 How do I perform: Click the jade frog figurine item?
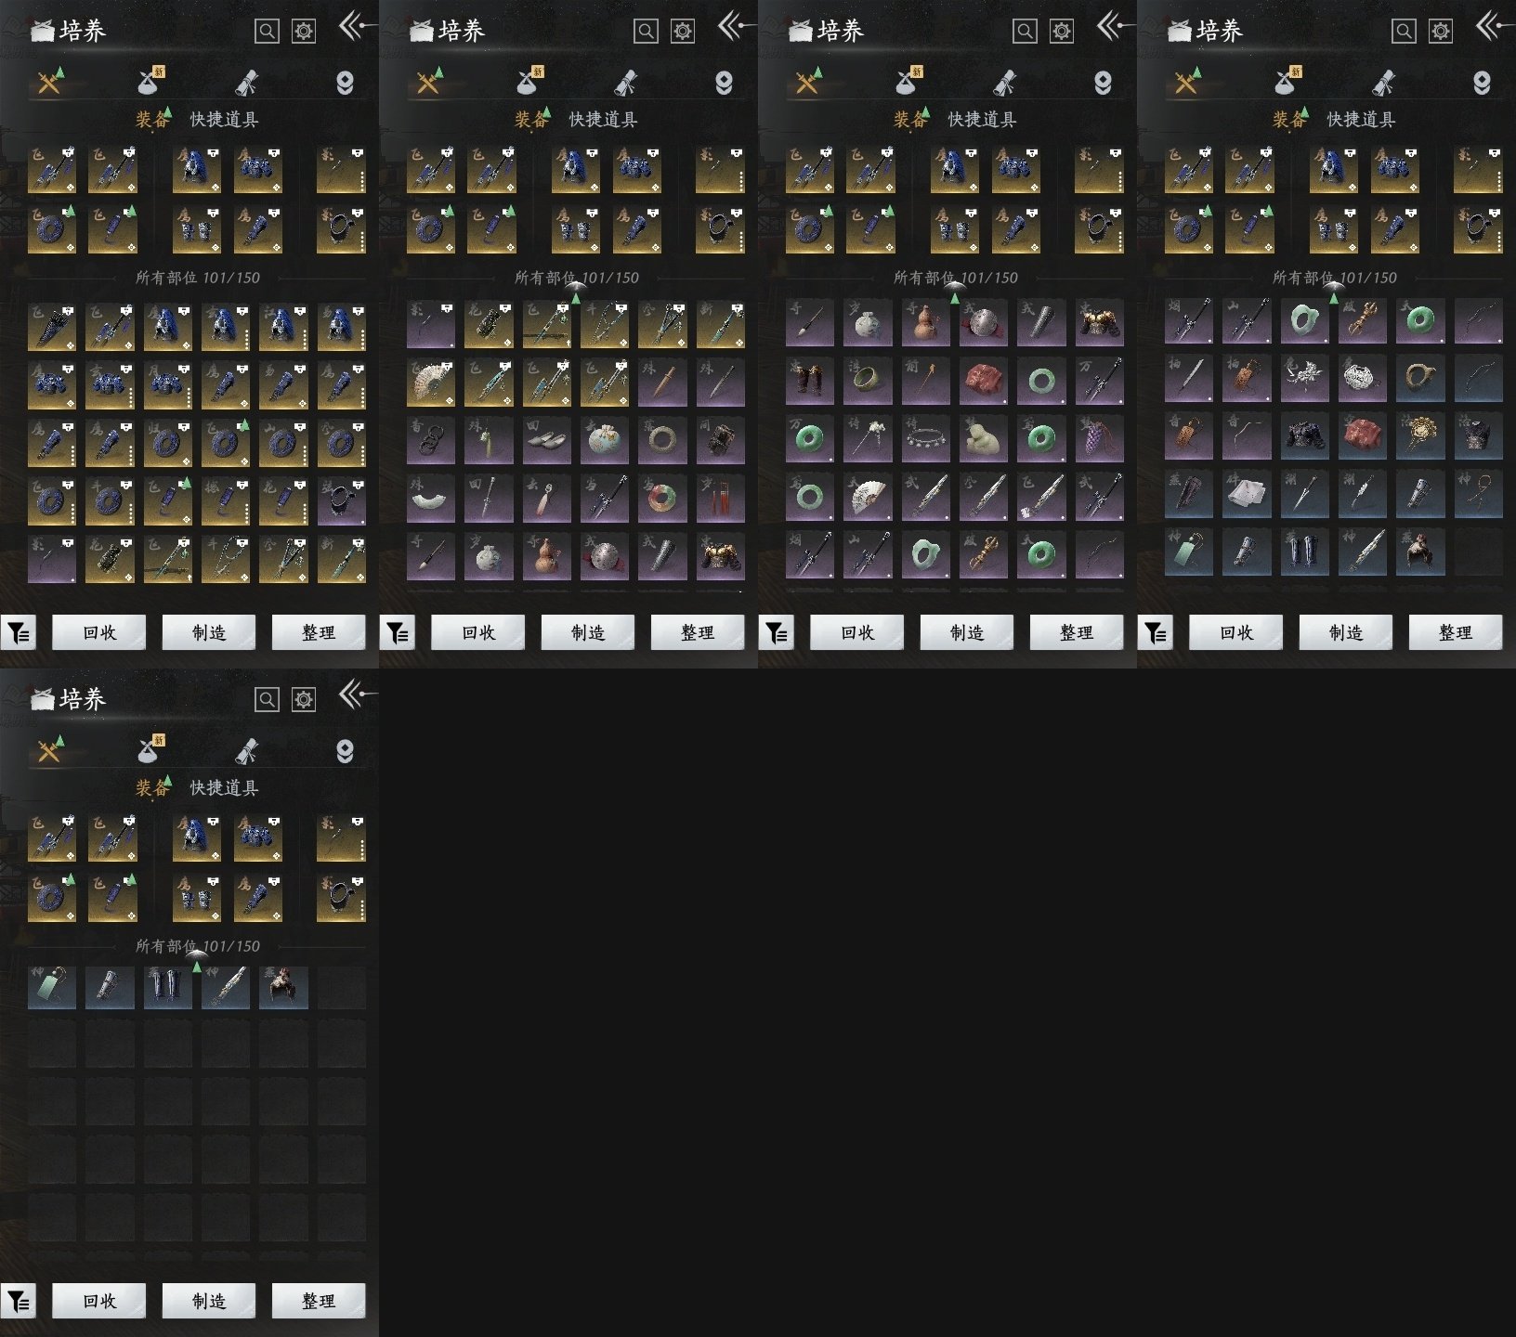(984, 440)
